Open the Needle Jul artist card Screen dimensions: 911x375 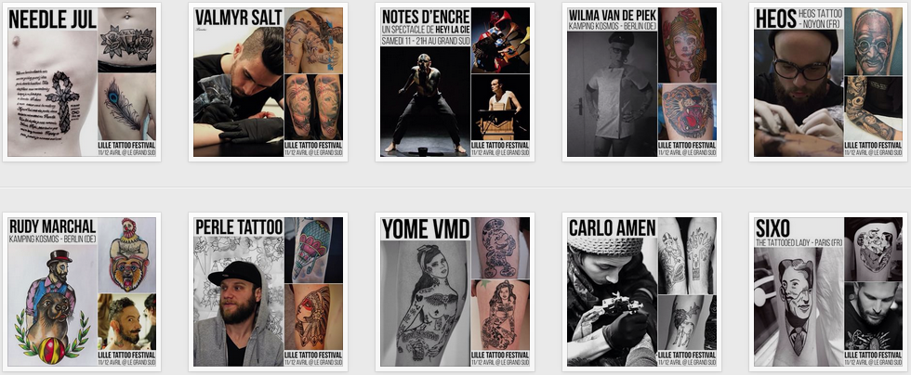click(82, 82)
